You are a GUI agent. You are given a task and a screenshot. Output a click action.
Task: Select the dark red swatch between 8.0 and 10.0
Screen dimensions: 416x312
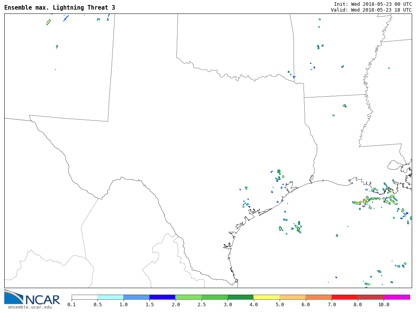371,297
